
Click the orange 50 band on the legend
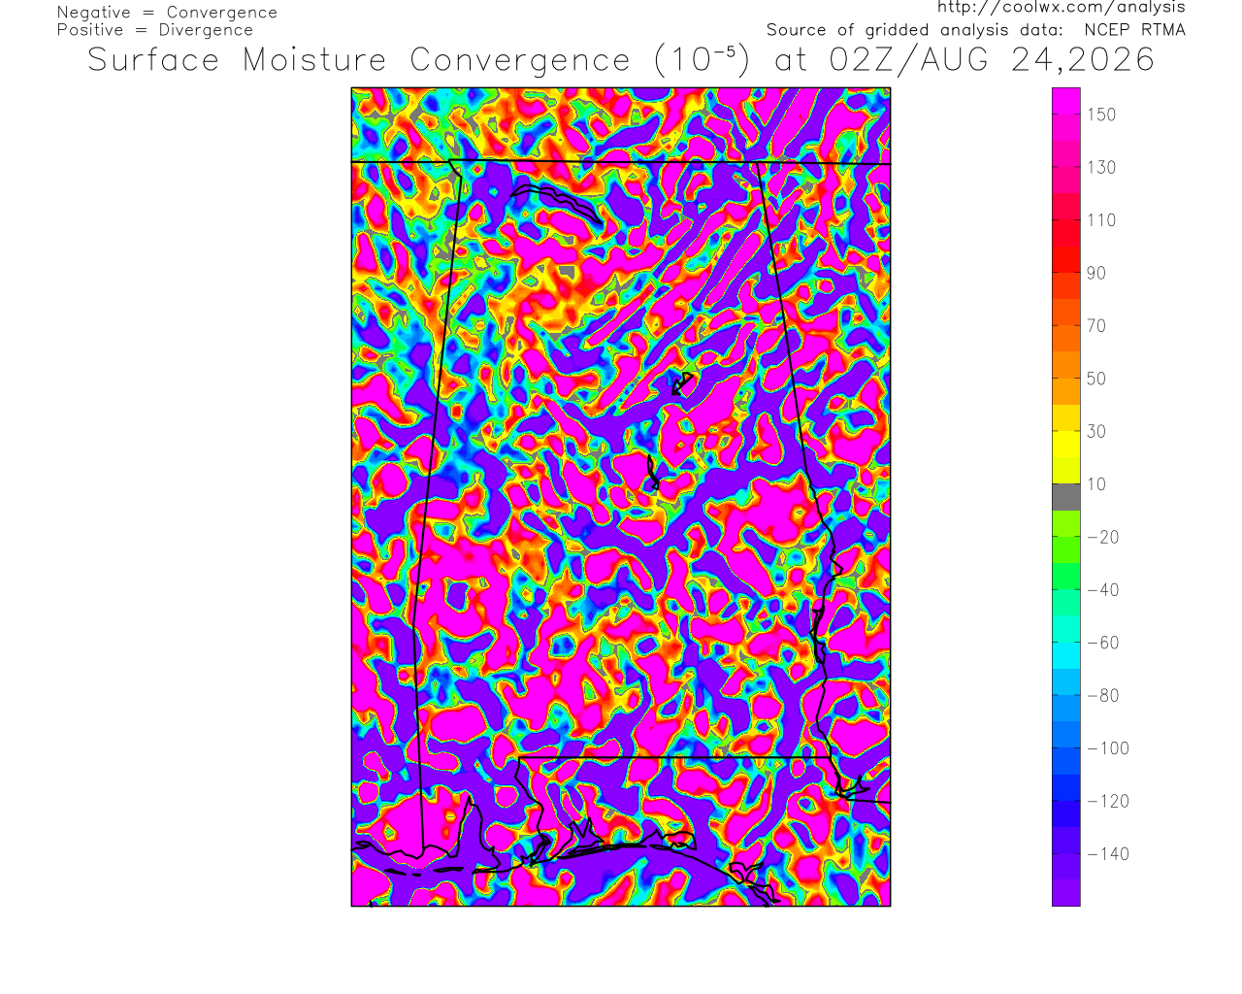[1066, 379]
